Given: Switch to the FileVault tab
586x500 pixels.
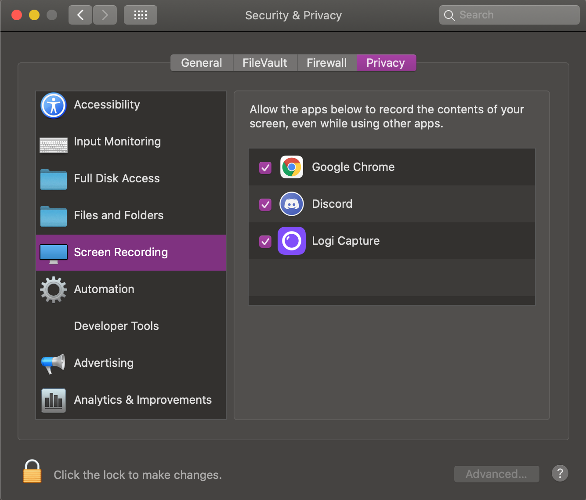Looking at the screenshot, I should 265,63.
